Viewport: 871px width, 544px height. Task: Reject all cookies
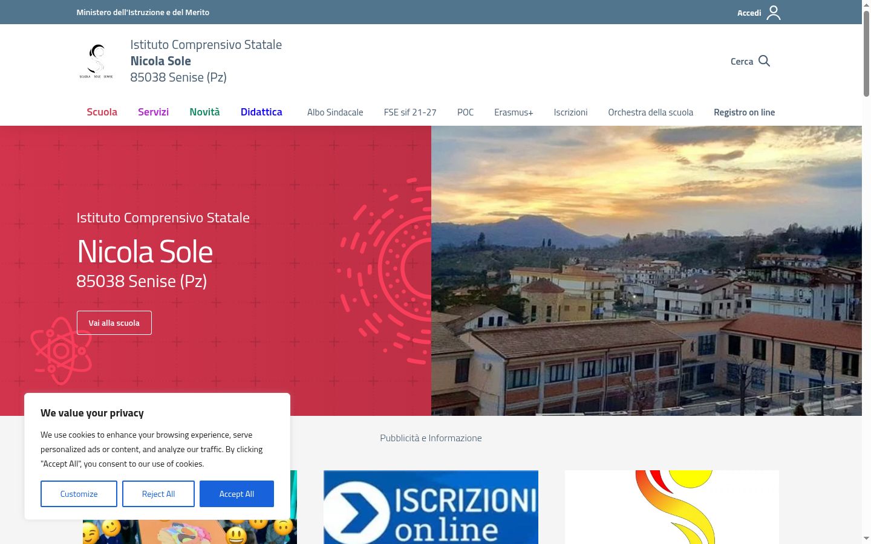158,494
